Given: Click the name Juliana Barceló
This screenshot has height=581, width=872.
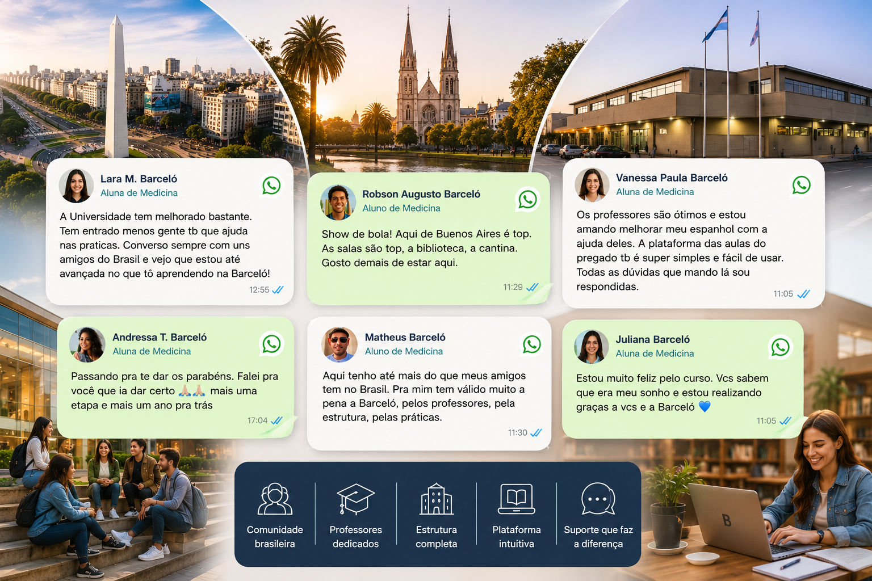Looking at the screenshot, I should point(653,339).
